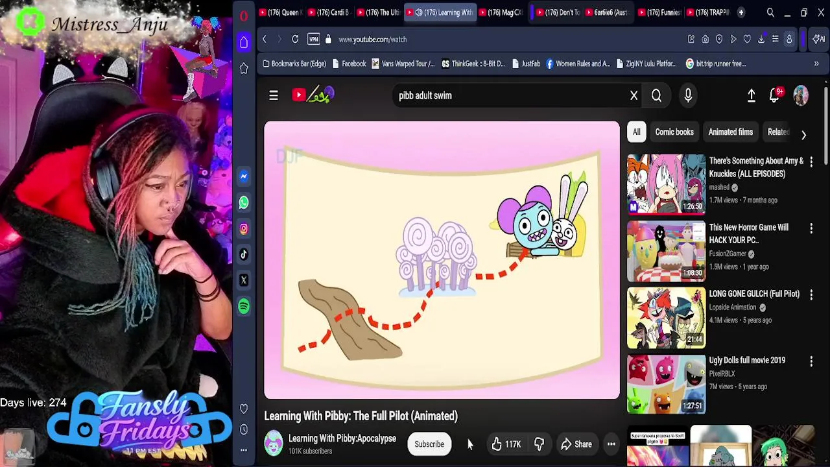Open the YouTube guide hamburger menu
This screenshot has height=467, width=830.
click(274, 95)
